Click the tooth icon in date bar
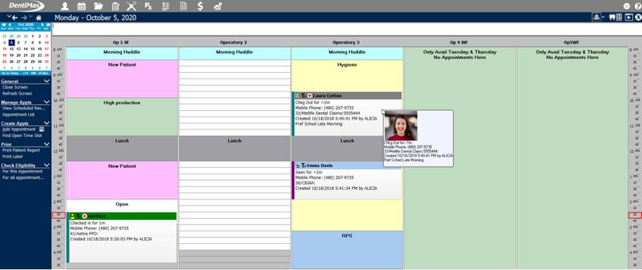The width and height of the screenshot is (642, 270). click(613, 18)
